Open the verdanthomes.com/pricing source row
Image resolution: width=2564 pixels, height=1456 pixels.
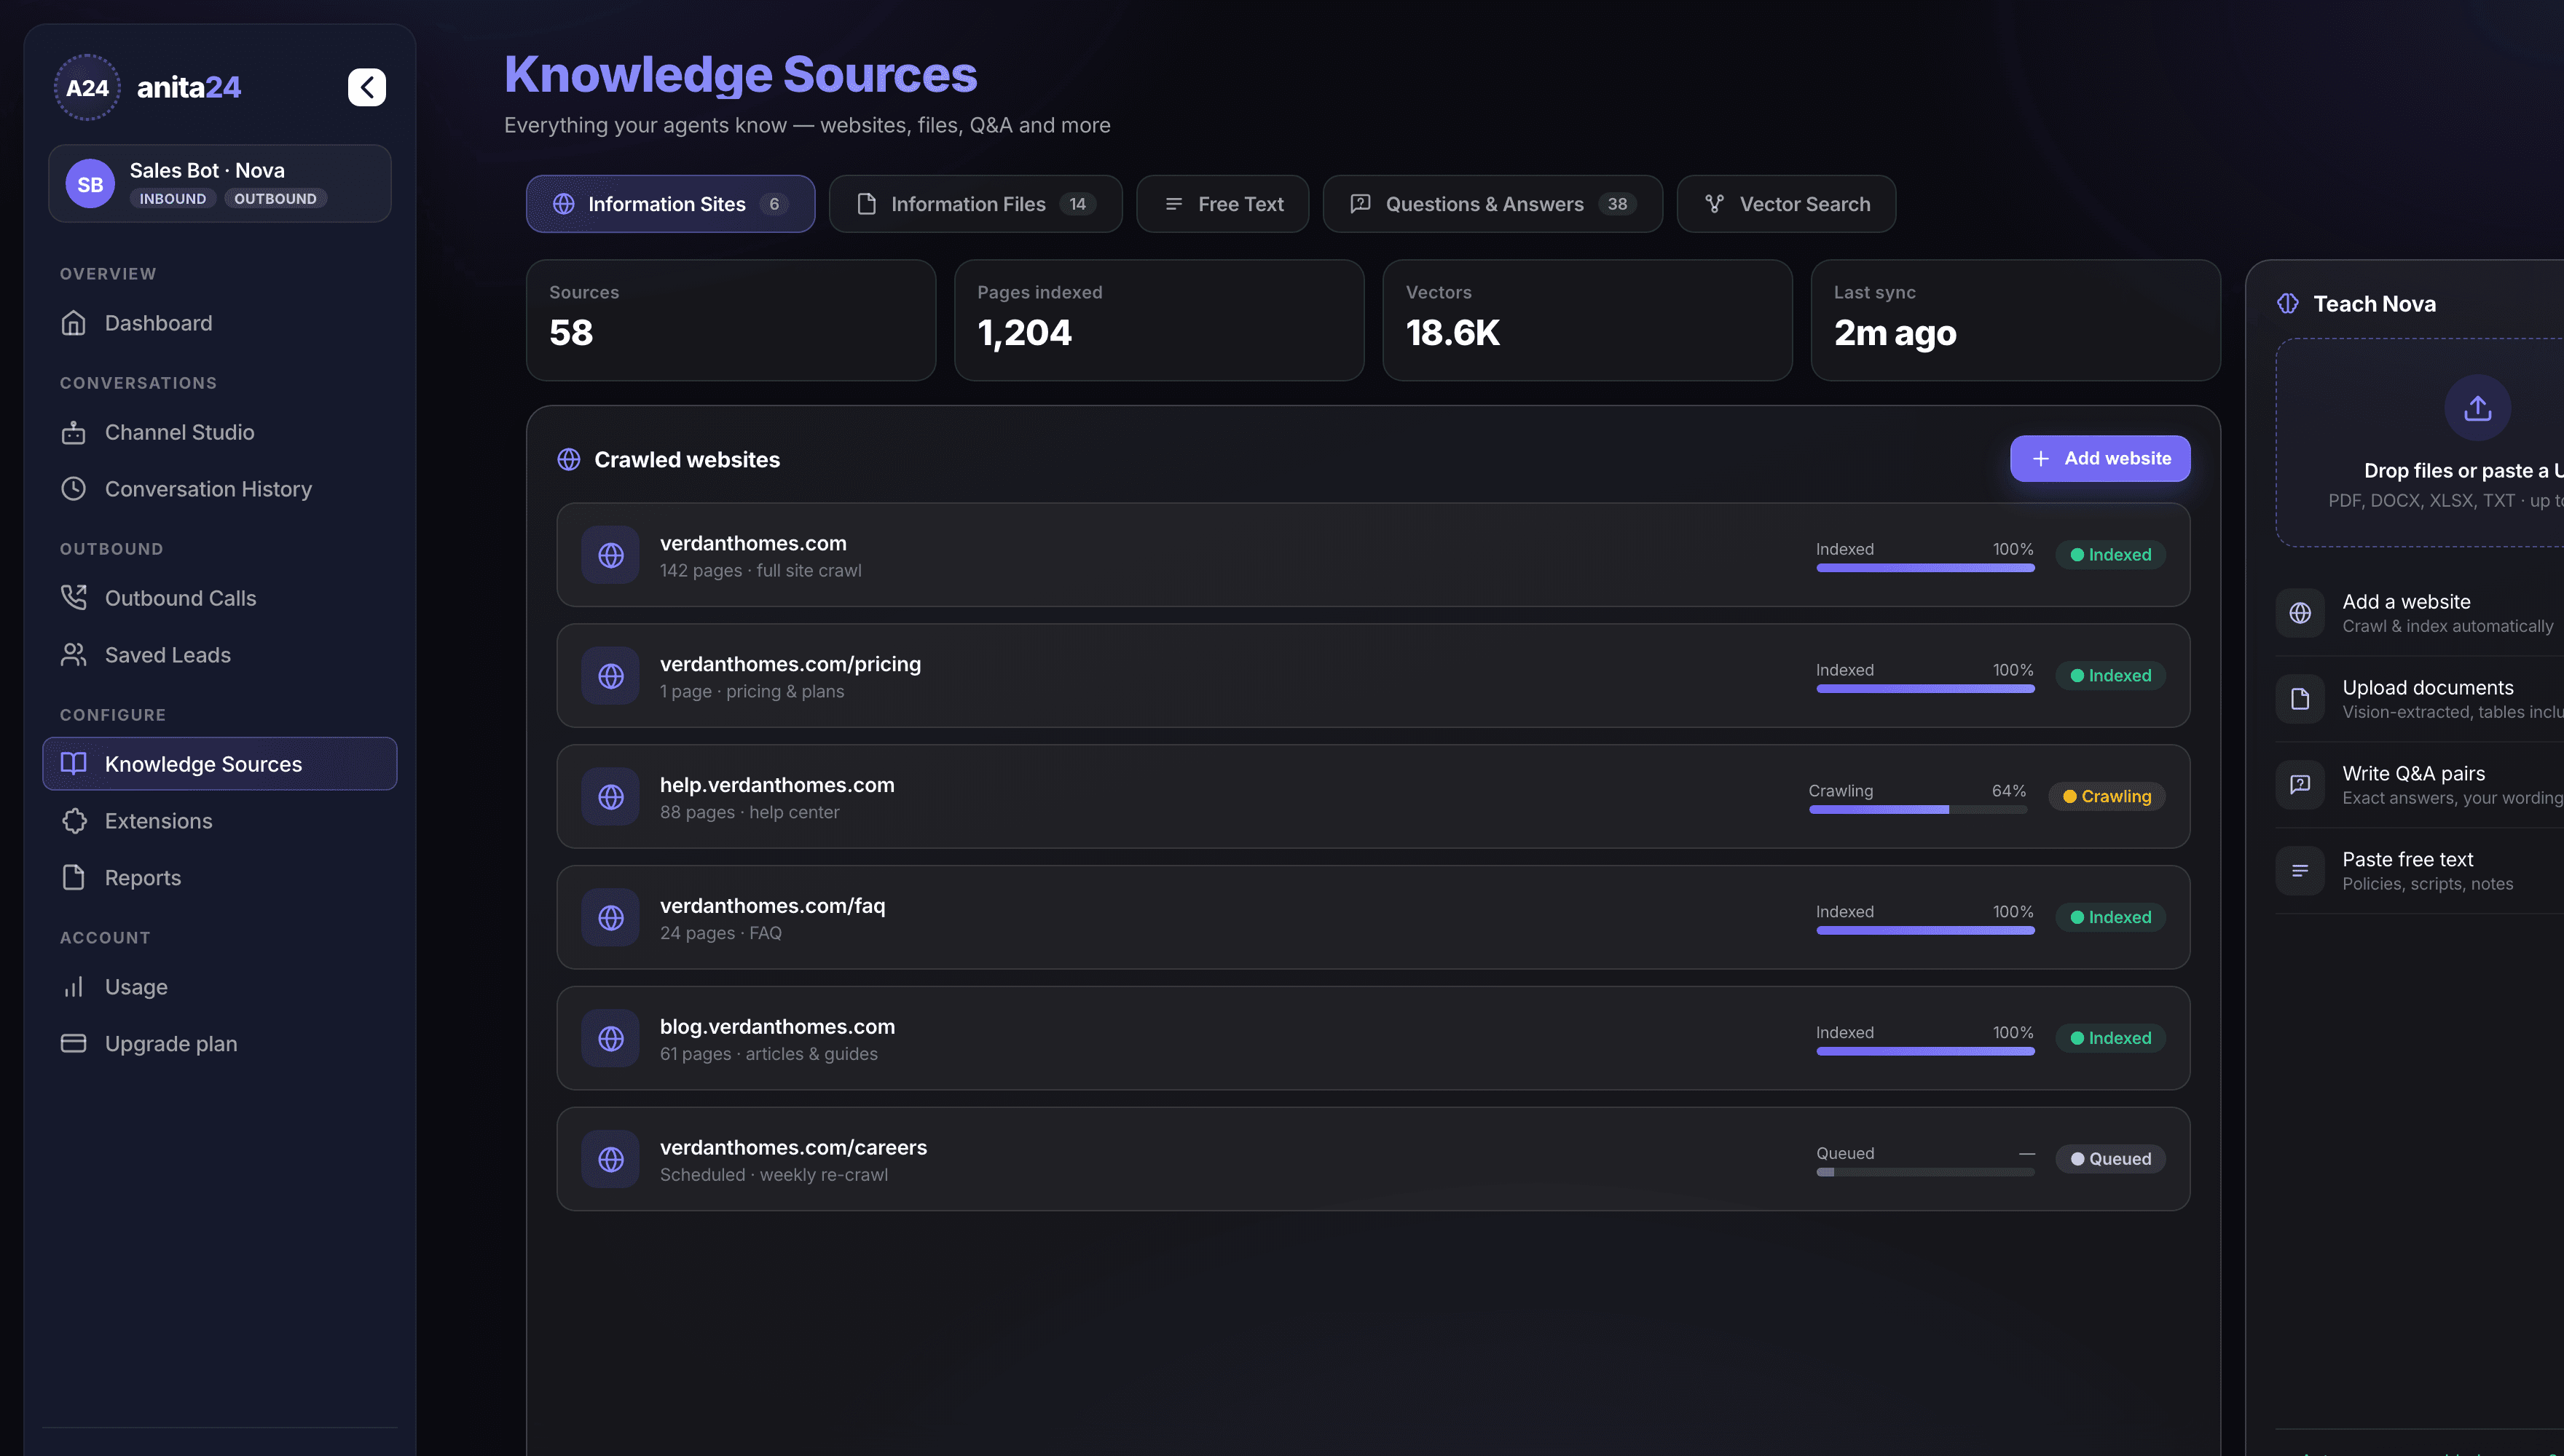1372,676
